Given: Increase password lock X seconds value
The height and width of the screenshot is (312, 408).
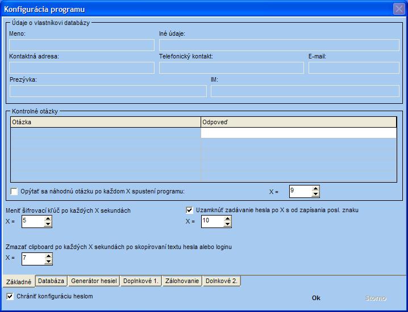Looking at the screenshot, I should pos(227,219).
